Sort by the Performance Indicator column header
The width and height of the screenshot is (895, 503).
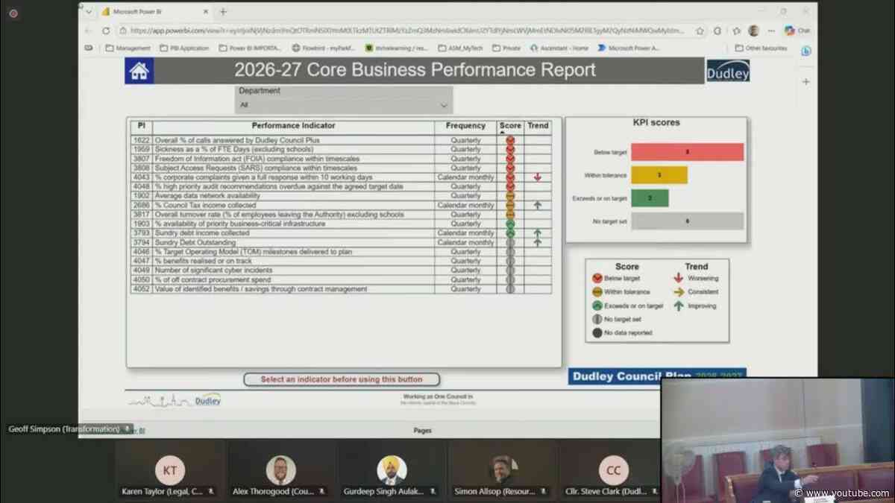click(x=293, y=126)
